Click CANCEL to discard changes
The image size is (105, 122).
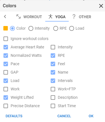(64, 116)
